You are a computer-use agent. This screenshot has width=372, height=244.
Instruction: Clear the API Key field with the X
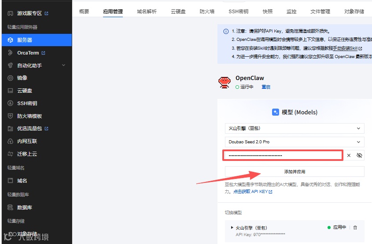point(349,155)
